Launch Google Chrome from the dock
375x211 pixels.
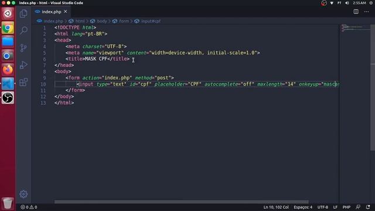click(x=8, y=28)
